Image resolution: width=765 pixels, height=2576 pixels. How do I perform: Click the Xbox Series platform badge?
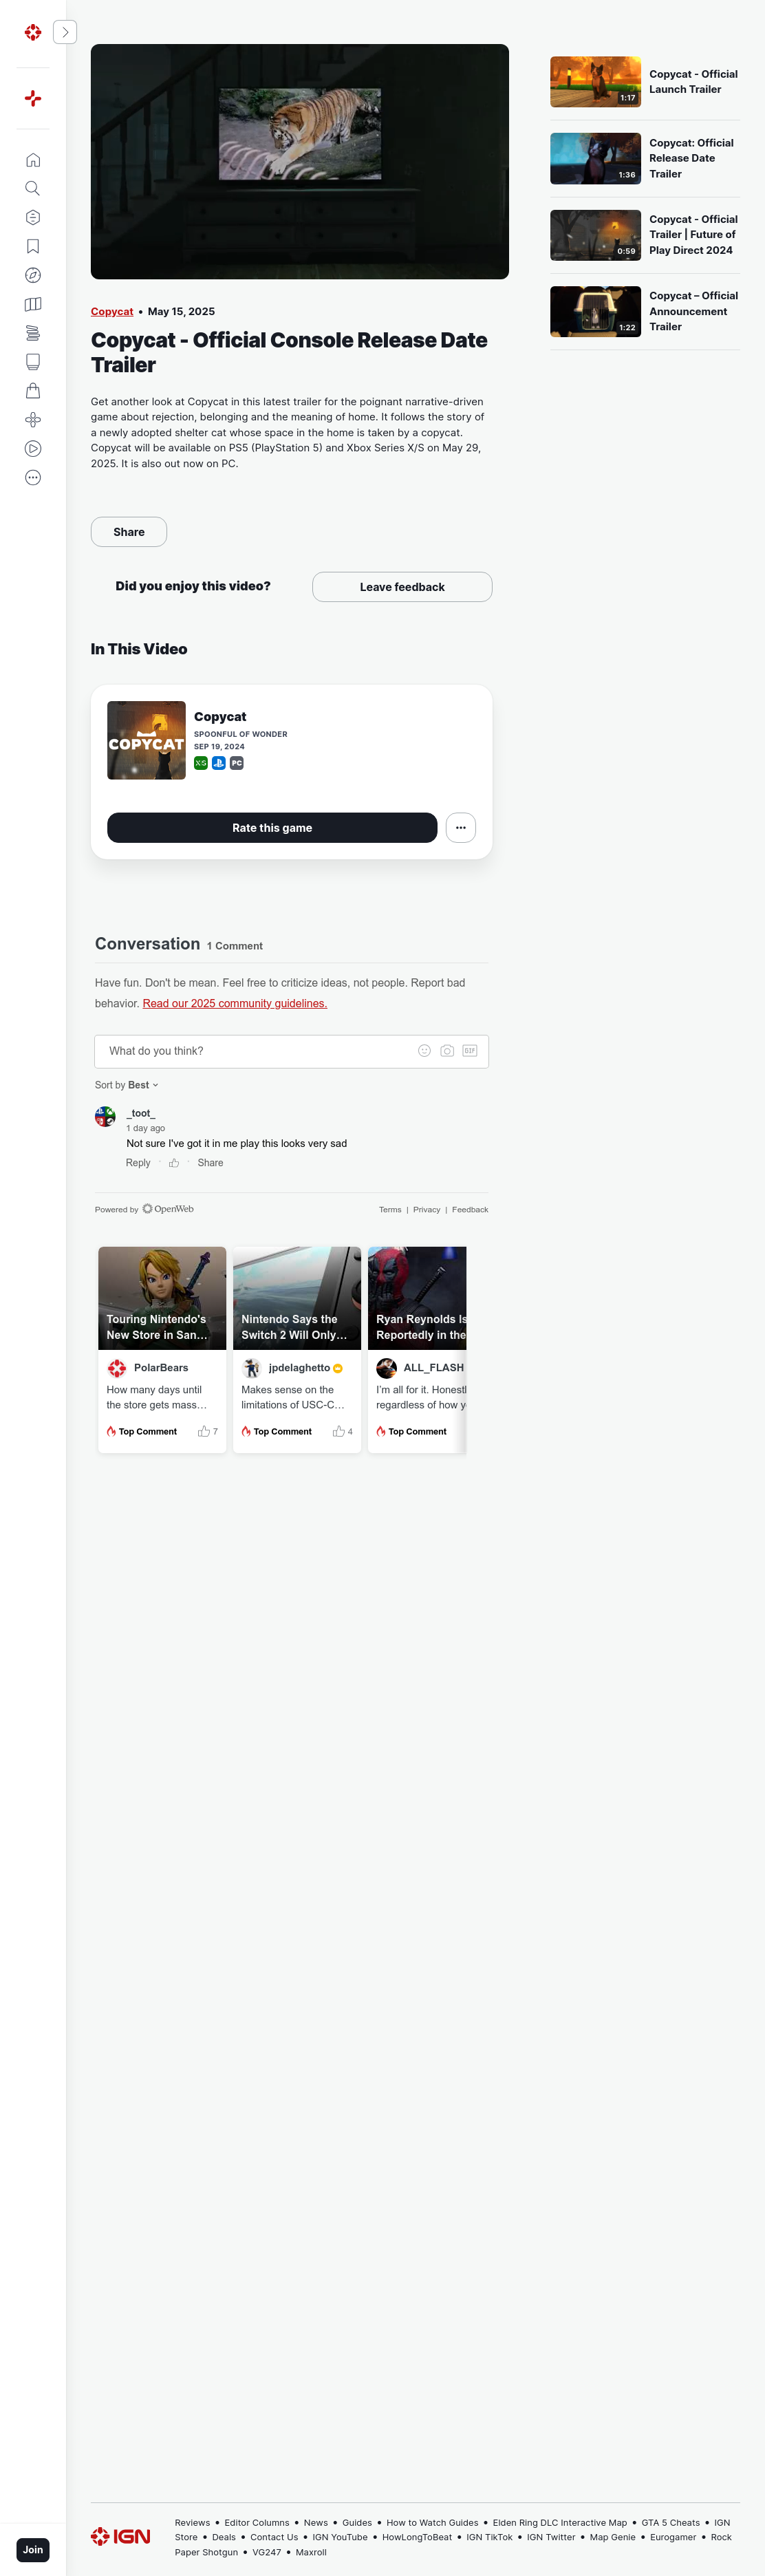click(201, 763)
